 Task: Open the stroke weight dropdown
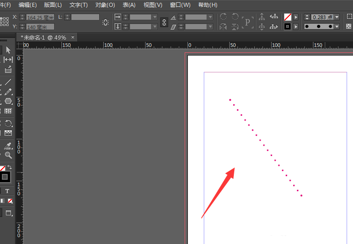(337, 17)
